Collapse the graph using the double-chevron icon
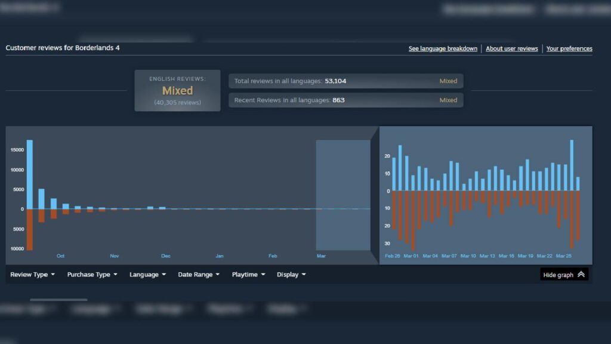The height and width of the screenshot is (344, 611). click(x=581, y=274)
